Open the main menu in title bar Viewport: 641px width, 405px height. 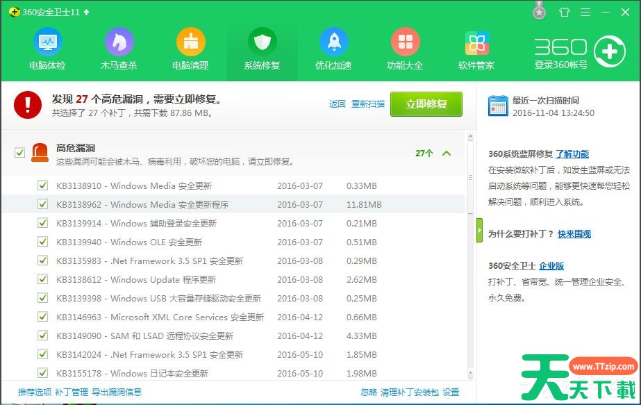tap(585, 13)
